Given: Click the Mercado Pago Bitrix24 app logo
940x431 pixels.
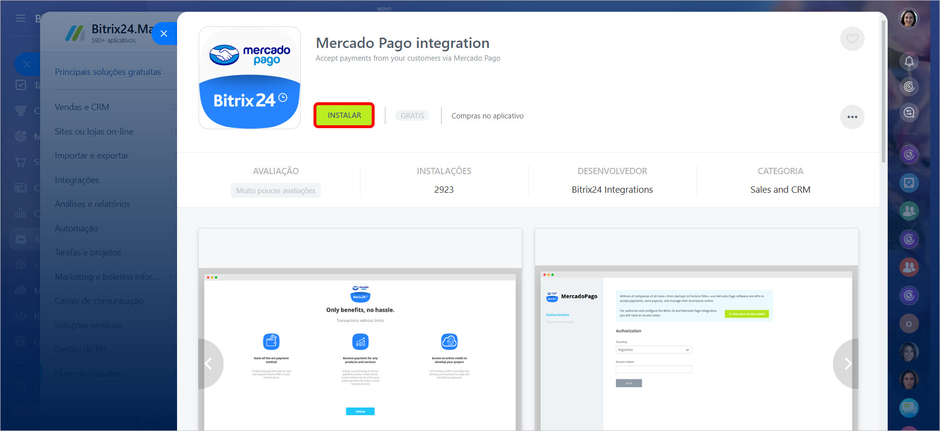Looking at the screenshot, I should coord(249,78).
